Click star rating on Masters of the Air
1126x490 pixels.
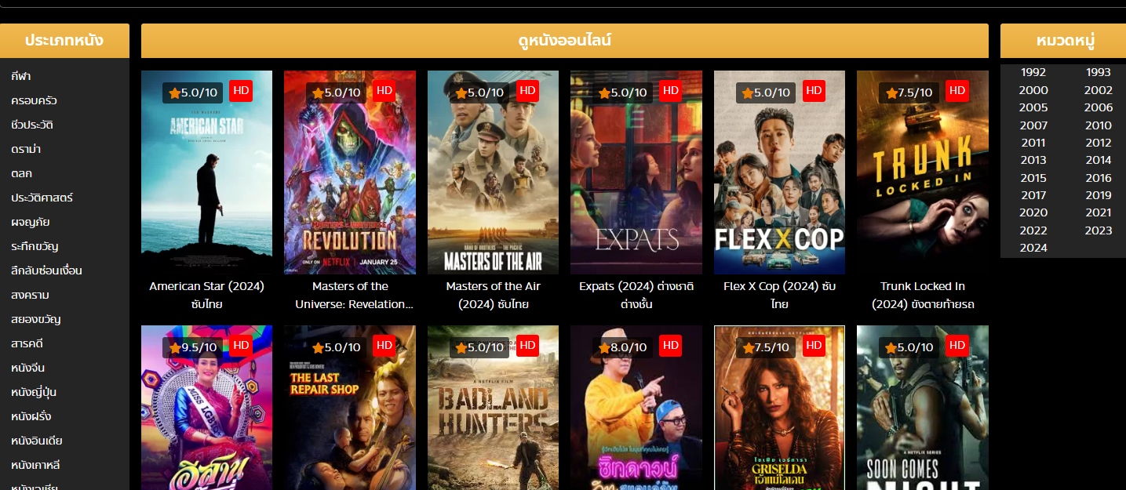click(479, 93)
